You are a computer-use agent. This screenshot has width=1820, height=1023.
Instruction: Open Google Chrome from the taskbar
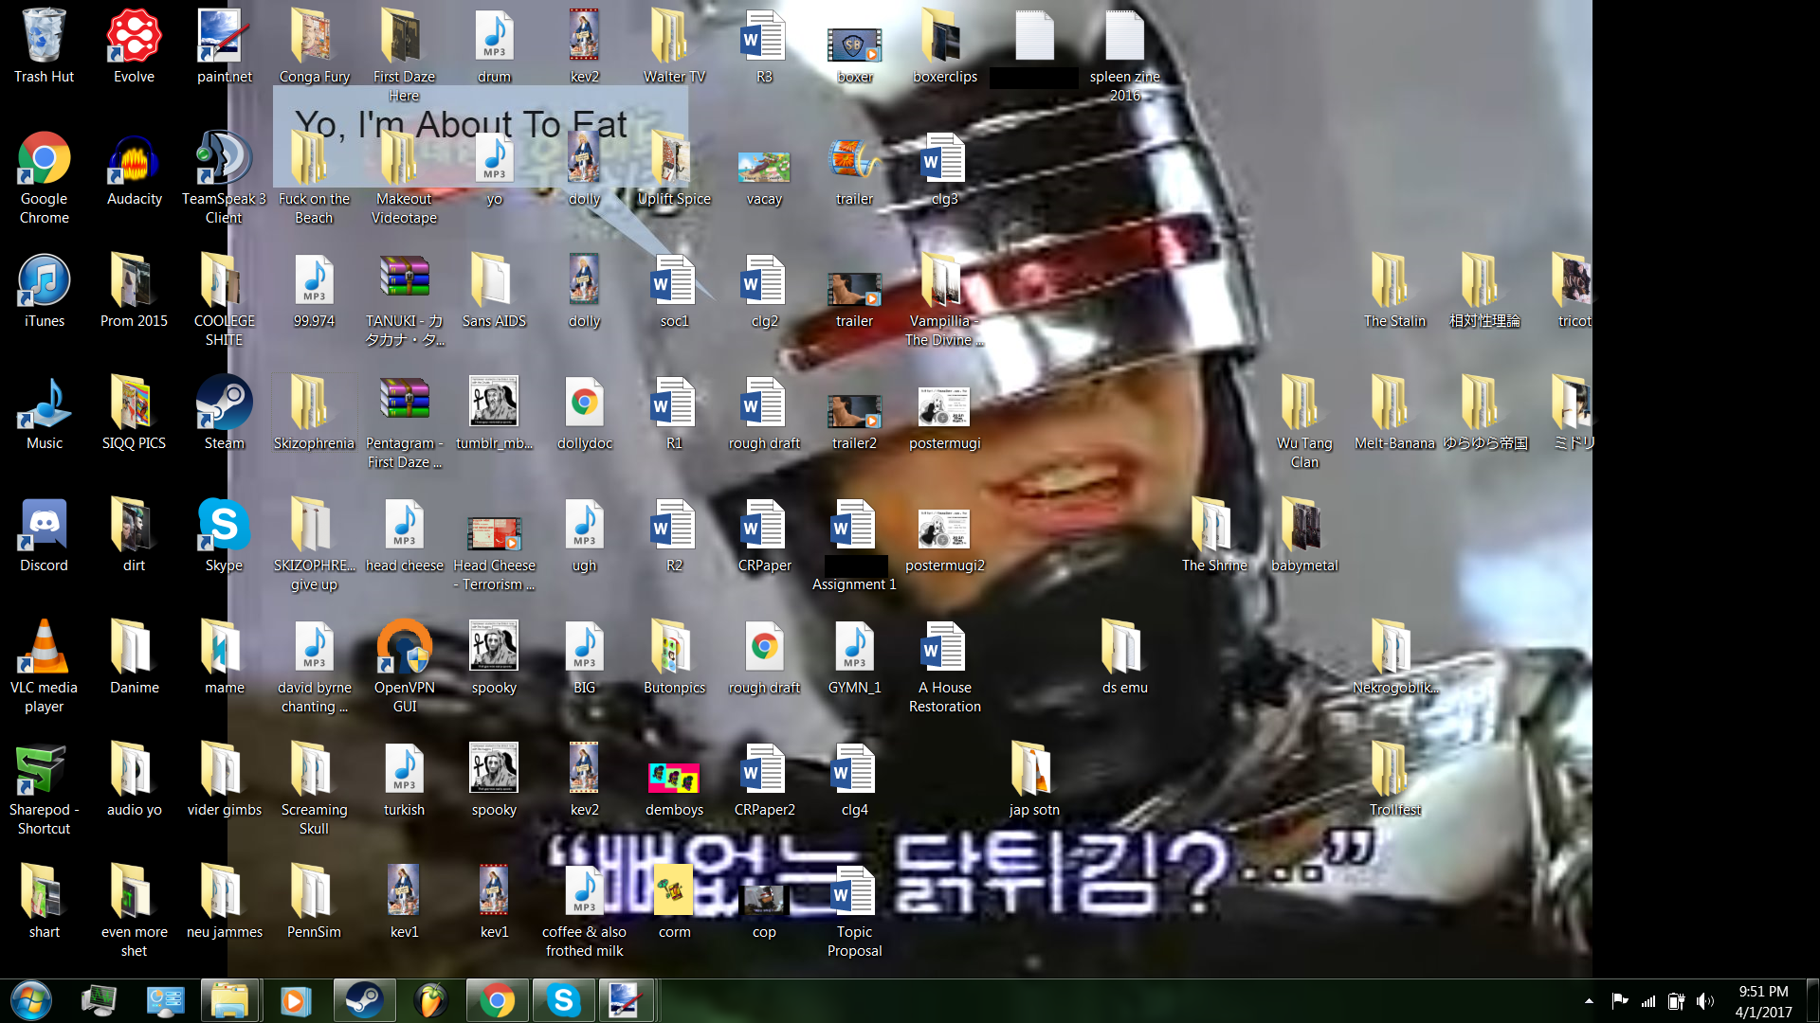pyautogui.click(x=497, y=1000)
